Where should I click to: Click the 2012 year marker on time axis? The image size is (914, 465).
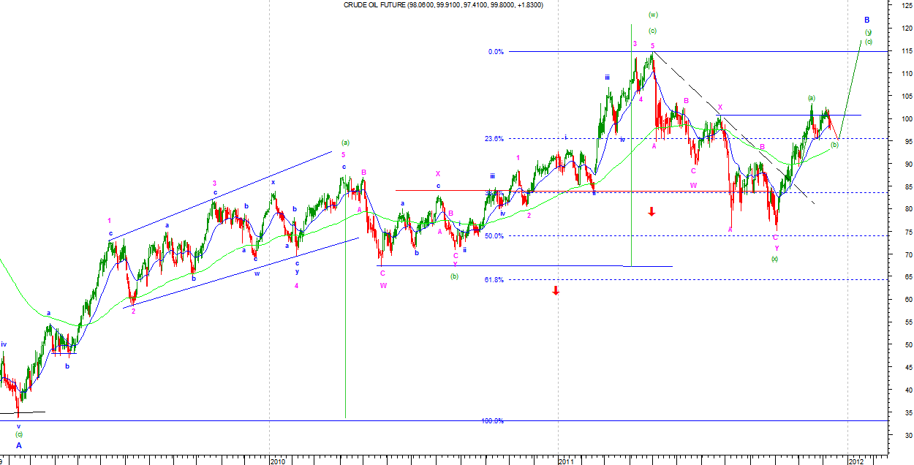(x=856, y=461)
